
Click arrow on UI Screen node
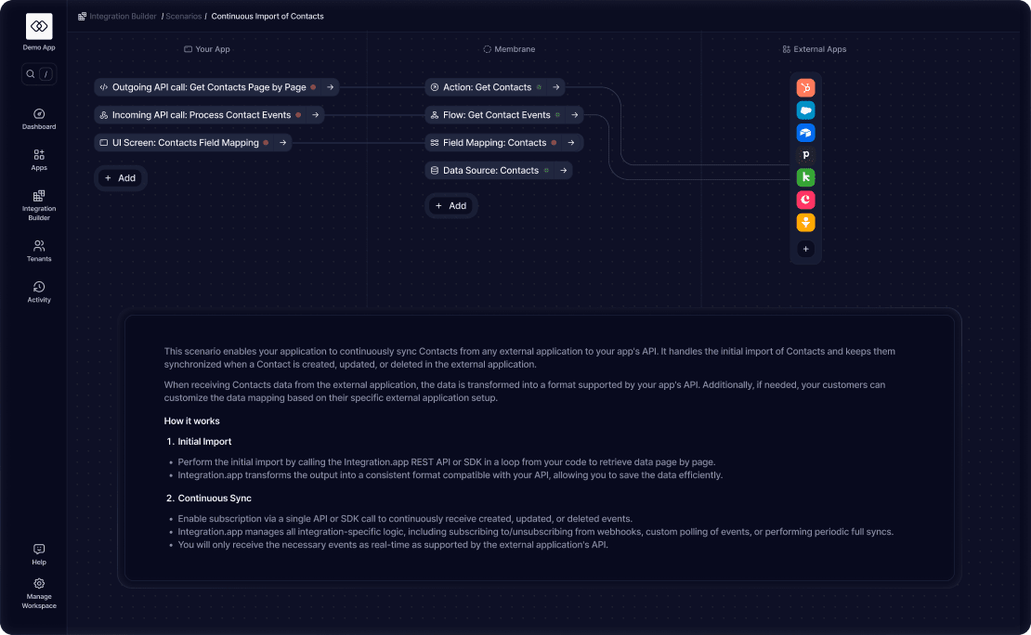tap(282, 143)
